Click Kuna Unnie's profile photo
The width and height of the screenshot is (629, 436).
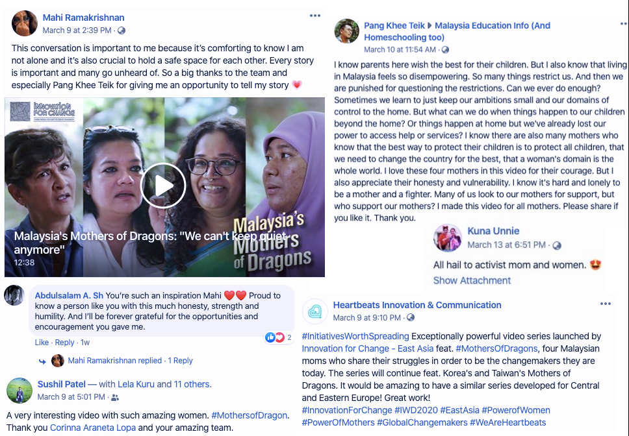[x=448, y=237]
